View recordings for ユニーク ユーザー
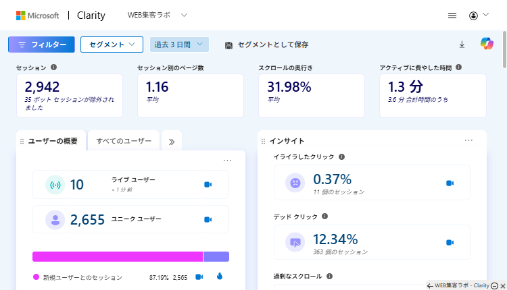Viewport: 507px width, 290px height. point(208,219)
